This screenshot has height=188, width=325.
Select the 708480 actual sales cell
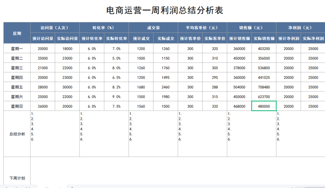pos(264,87)
